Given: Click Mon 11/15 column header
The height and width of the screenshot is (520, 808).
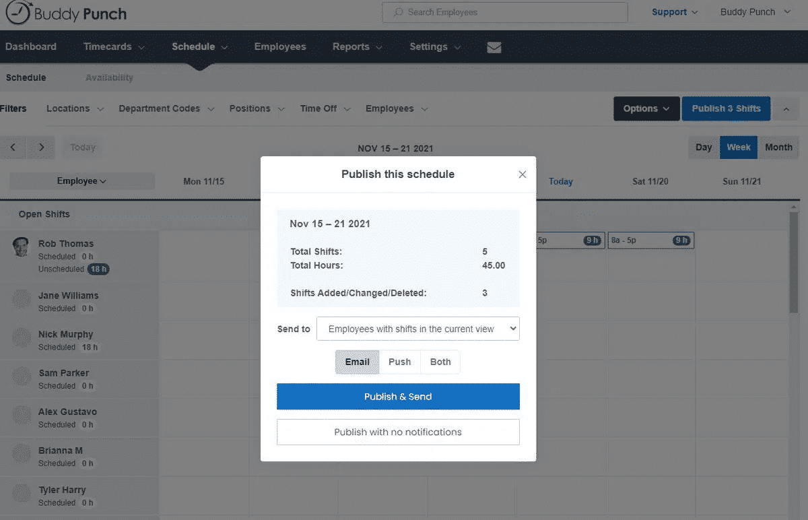Looking at the screenshot, I should [204, 181].
